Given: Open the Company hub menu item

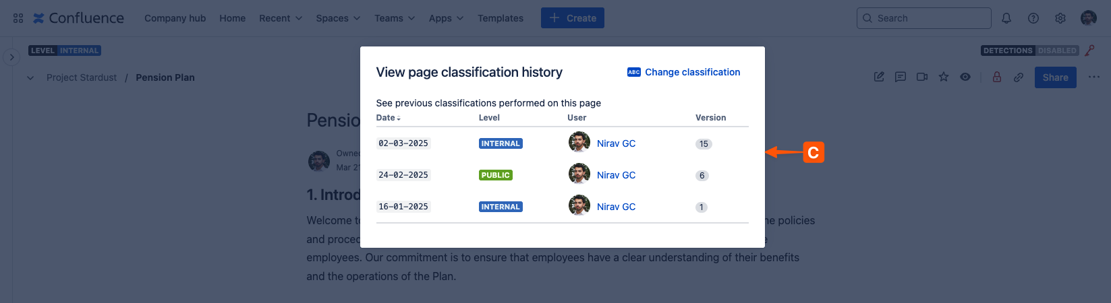Looking at the screenshot, I should pyautogui.click(x=175, y=18).
